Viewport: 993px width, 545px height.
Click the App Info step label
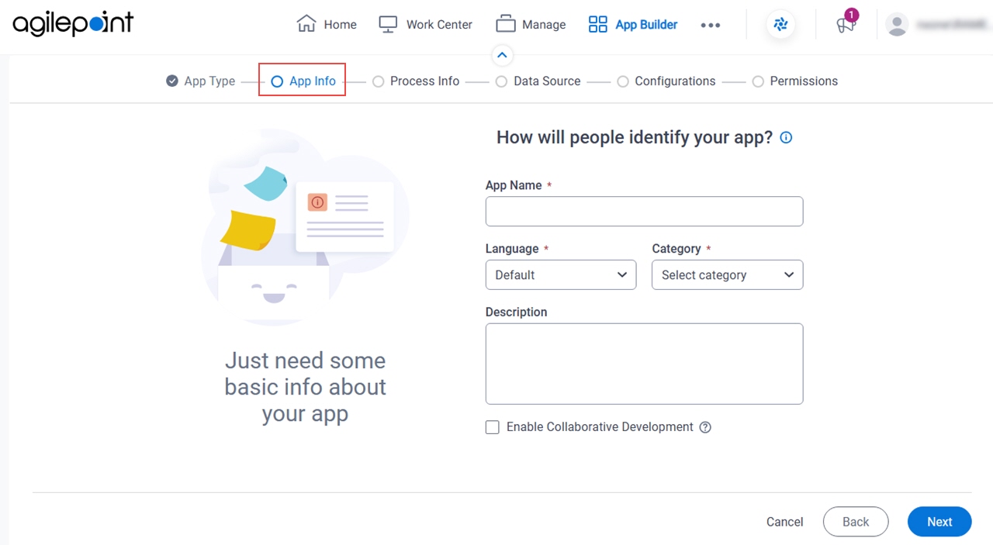coord(313,81)
